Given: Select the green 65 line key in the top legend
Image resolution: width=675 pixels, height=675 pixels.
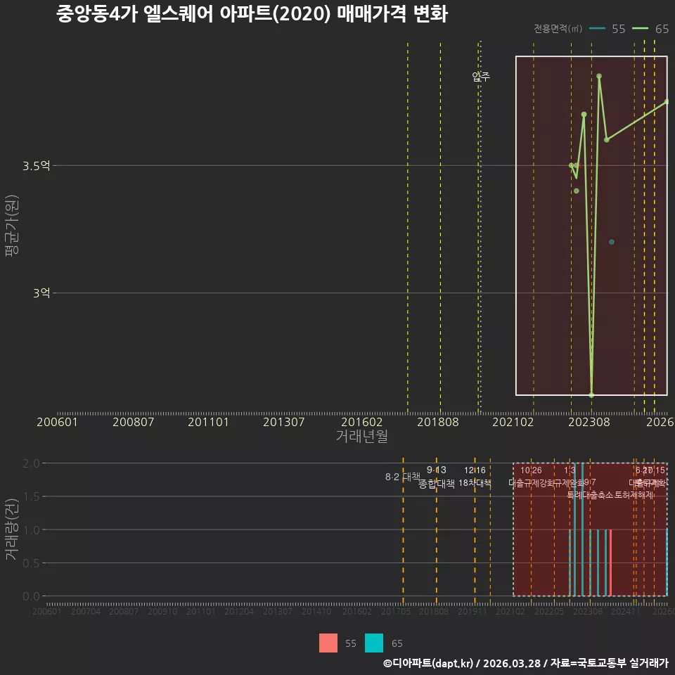Looking at the screenshot, I should pos(640,29).
